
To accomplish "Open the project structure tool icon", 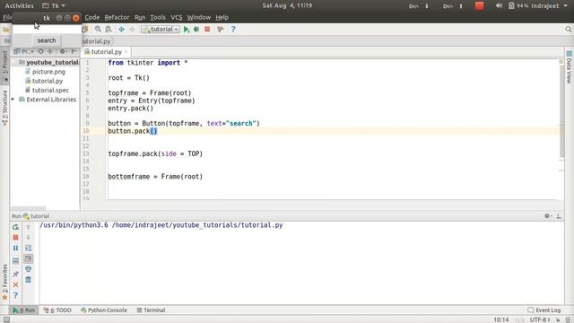I will pos(220,30).
